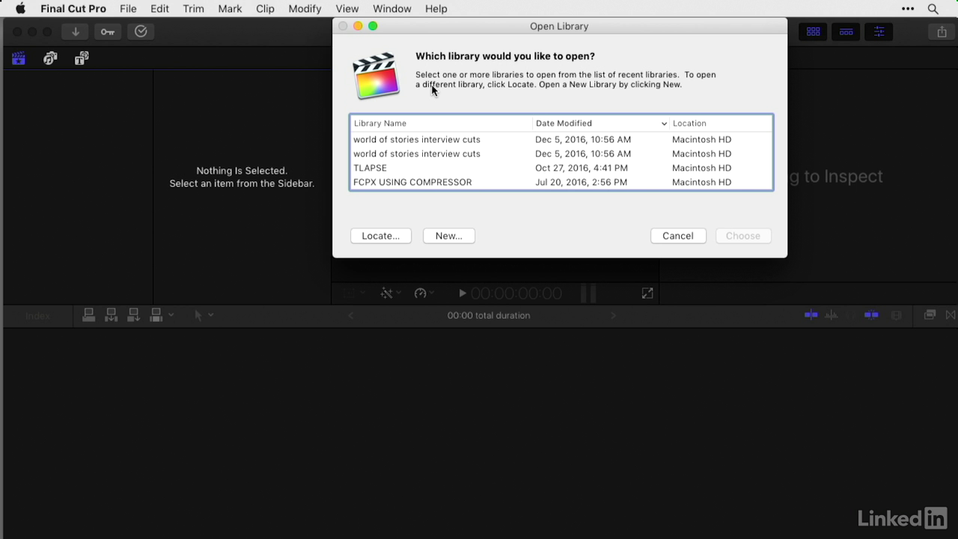958x539 pixels.
Task: Click the Share export icon
Action: (x=942, y=31)
